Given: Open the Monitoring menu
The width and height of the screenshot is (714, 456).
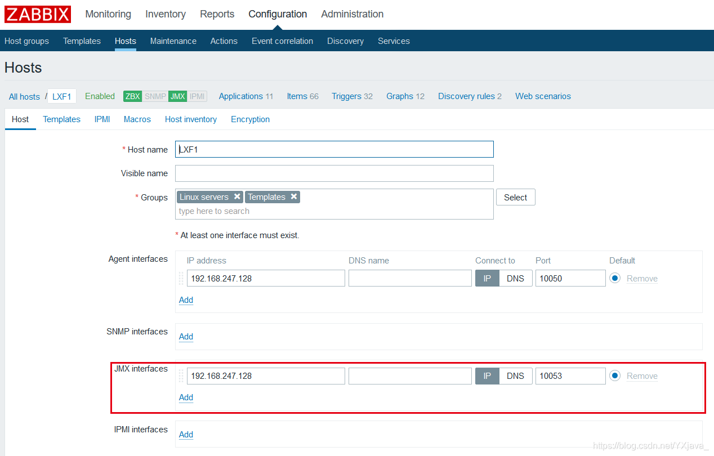Looking at the screenshot, I should [108, 14].
